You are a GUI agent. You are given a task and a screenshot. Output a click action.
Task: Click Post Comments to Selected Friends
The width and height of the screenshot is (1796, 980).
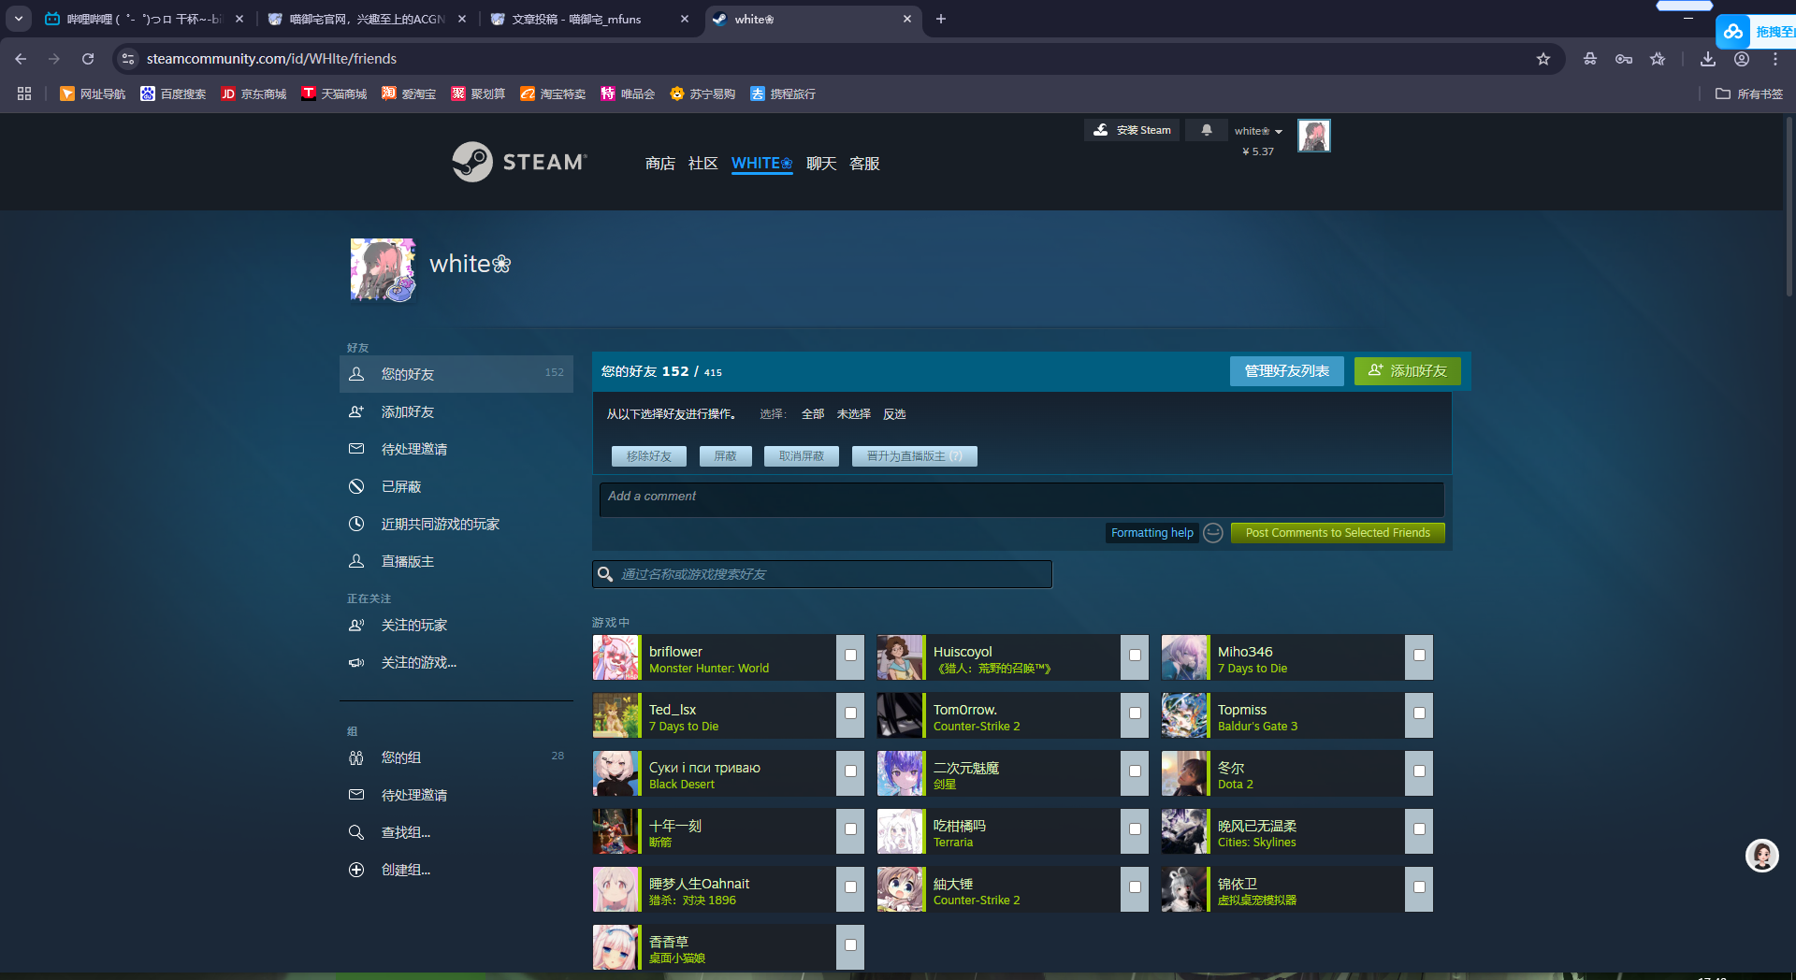1338,533
